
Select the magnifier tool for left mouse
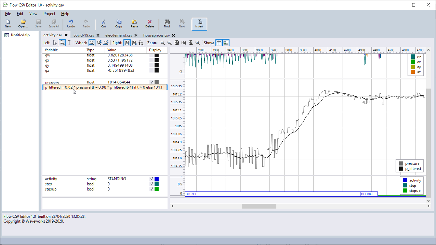pos(62,43)
